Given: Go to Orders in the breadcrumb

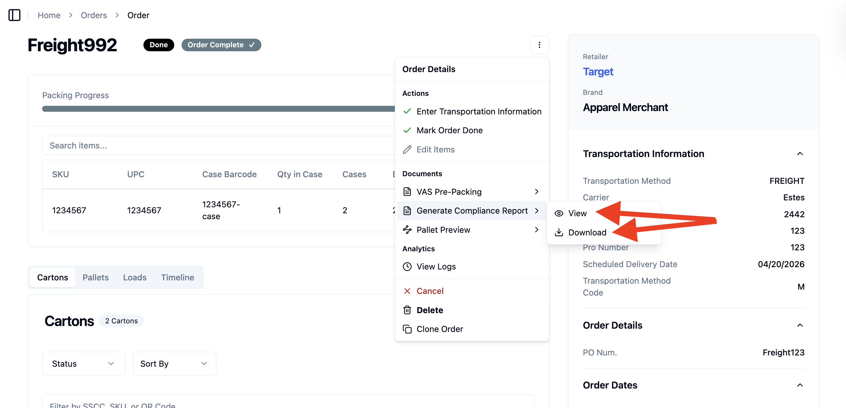Looking at the screenshot, I should [x=94, y=15].
